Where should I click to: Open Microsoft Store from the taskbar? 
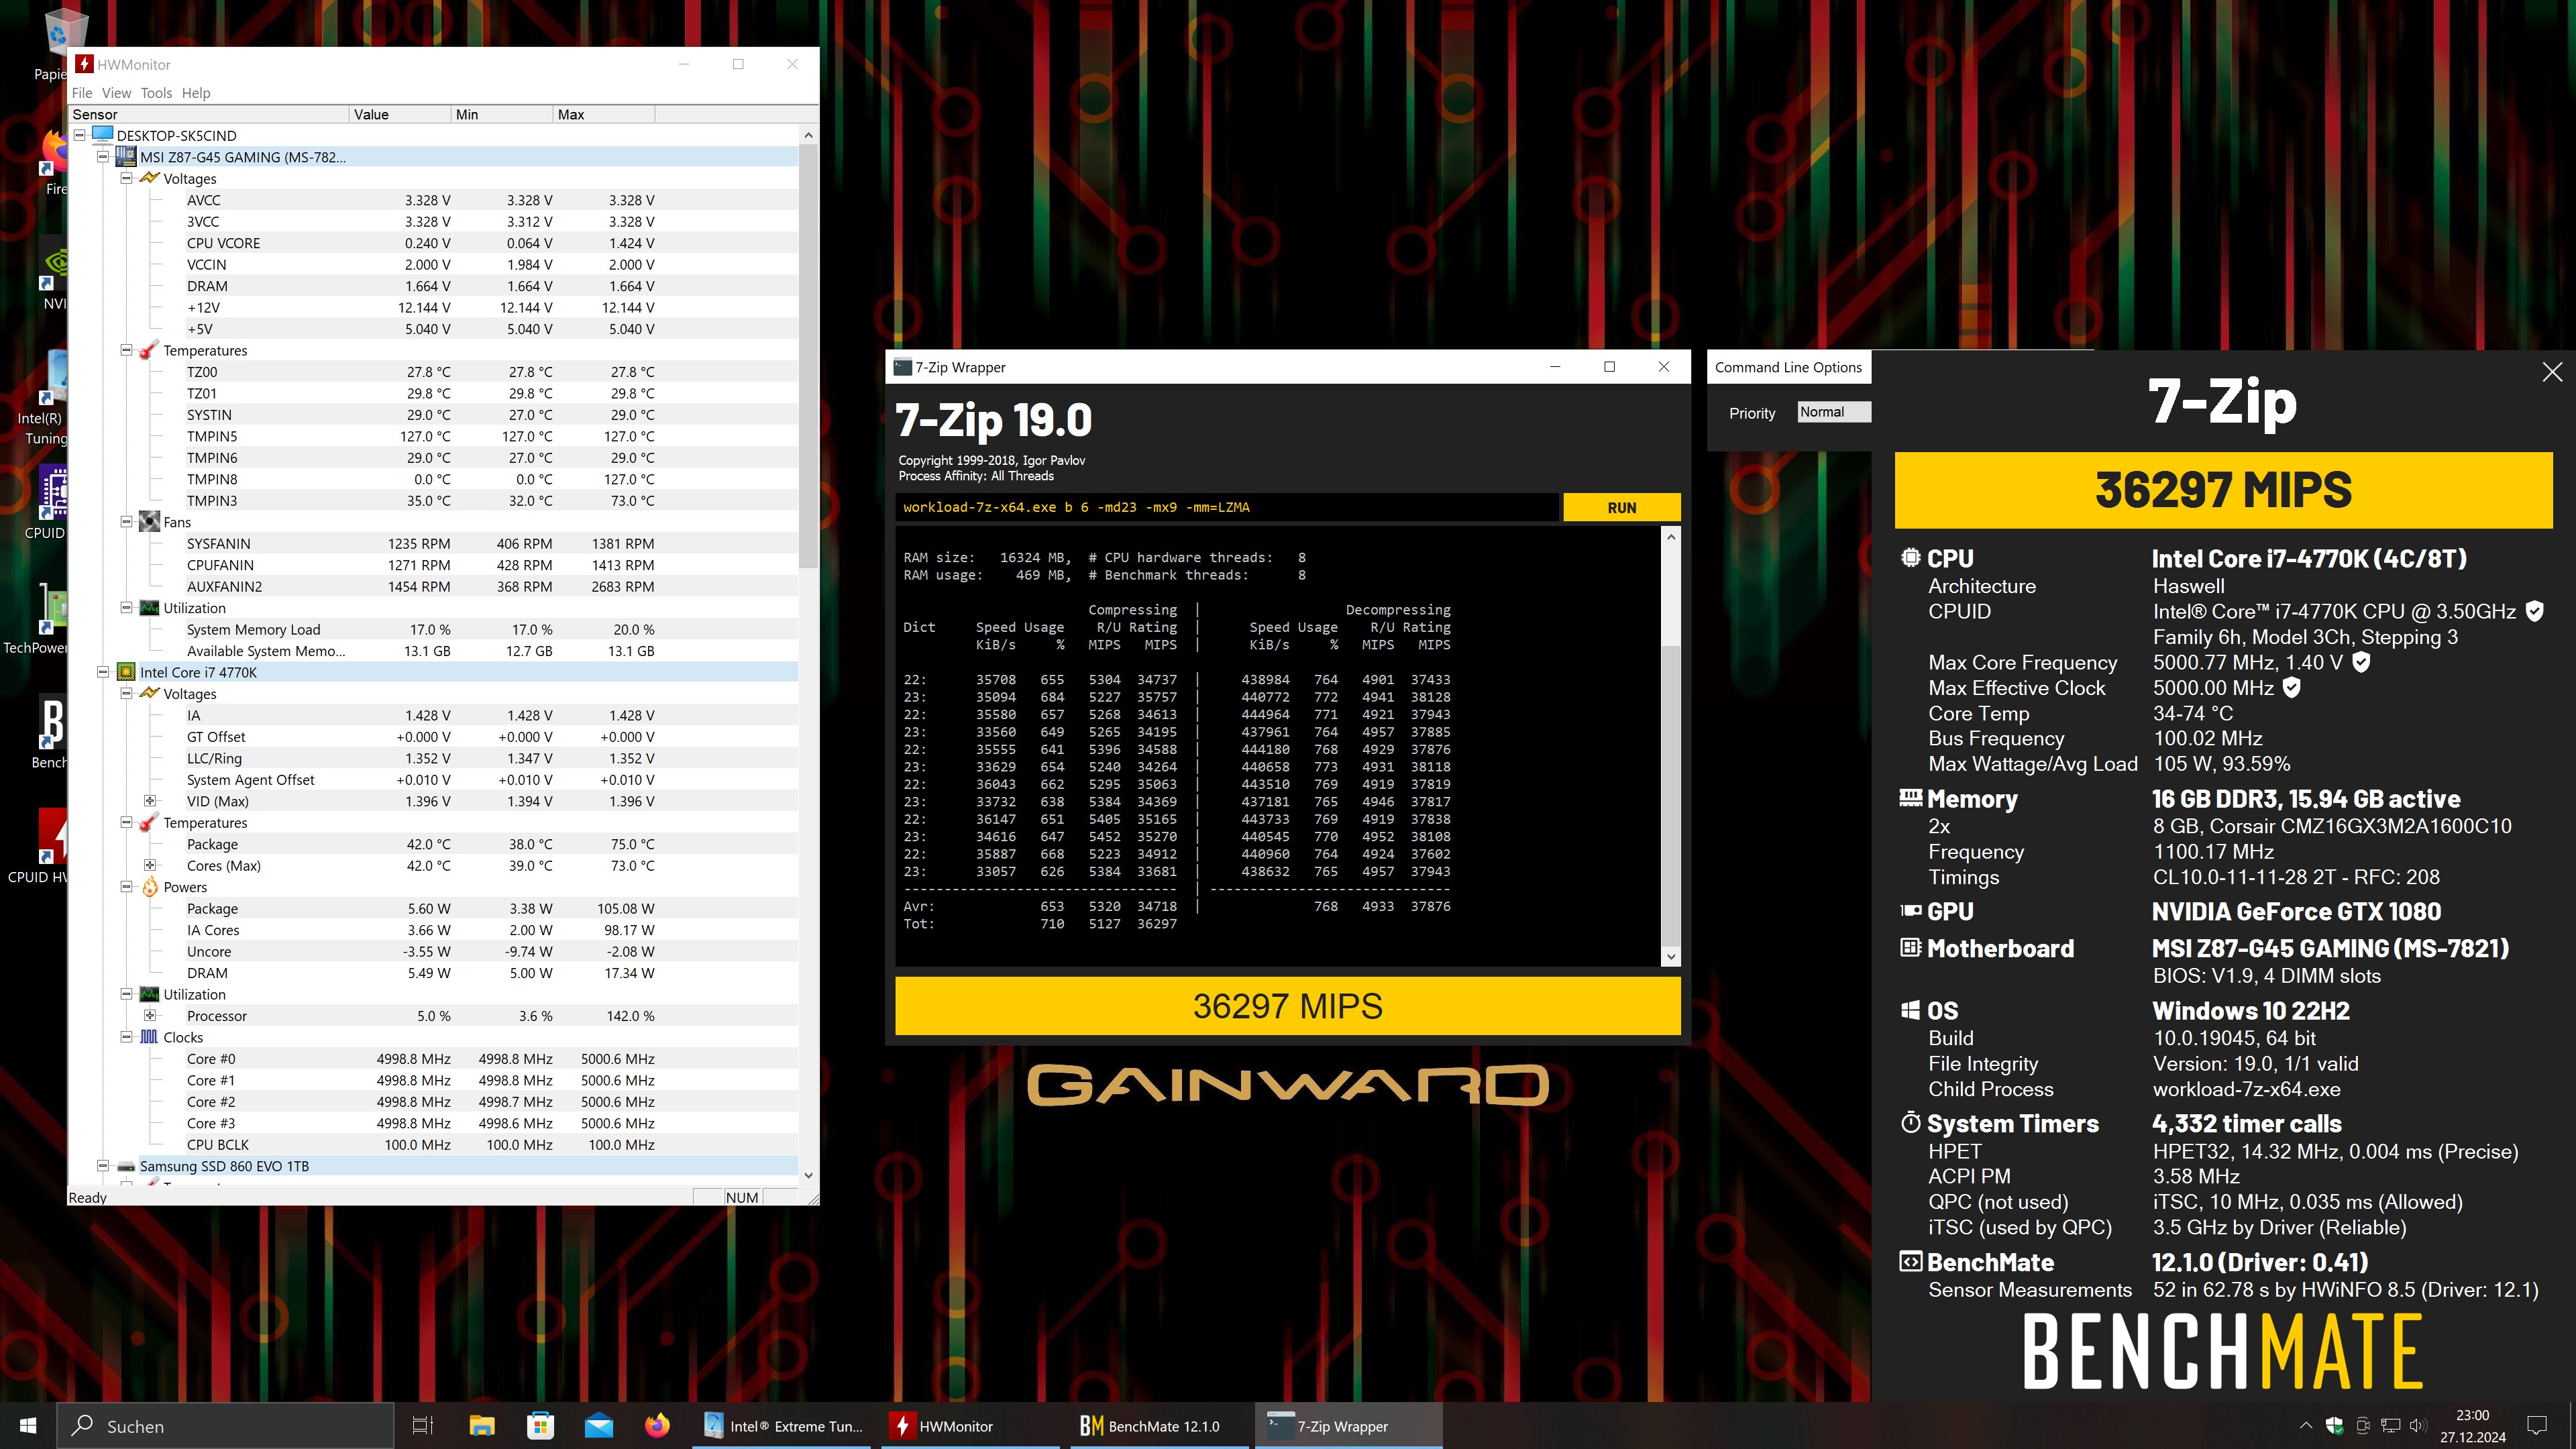pyautogui.click(x=541, y=1425)
